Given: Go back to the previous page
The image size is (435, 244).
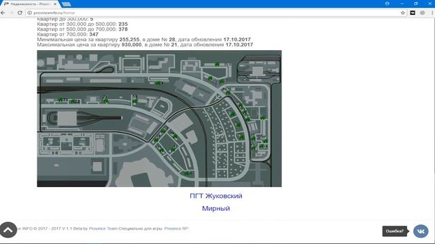Looking at the screenshot, I should (3, 13).
